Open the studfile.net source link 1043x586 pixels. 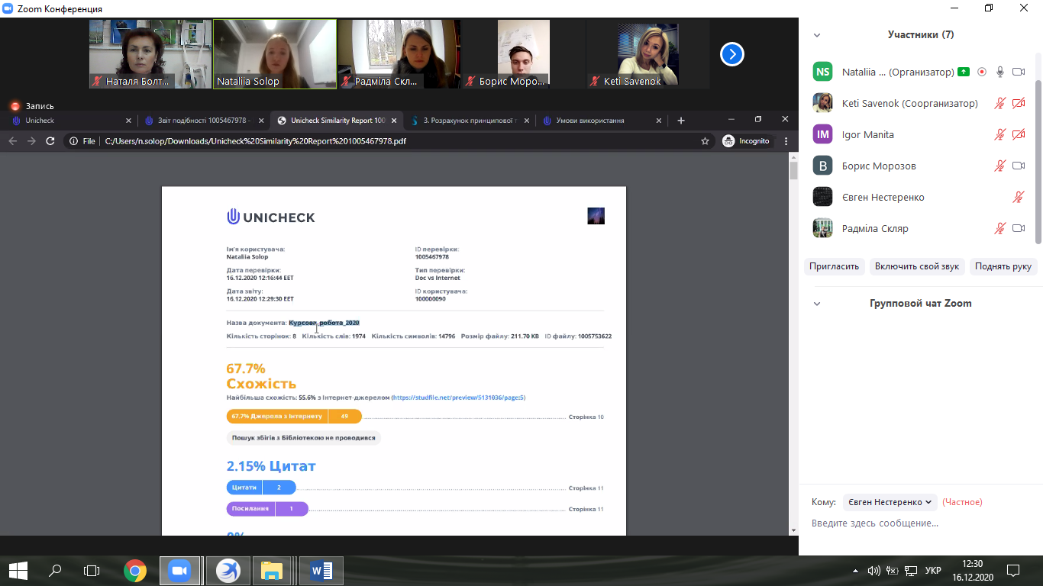coord(458,398)
